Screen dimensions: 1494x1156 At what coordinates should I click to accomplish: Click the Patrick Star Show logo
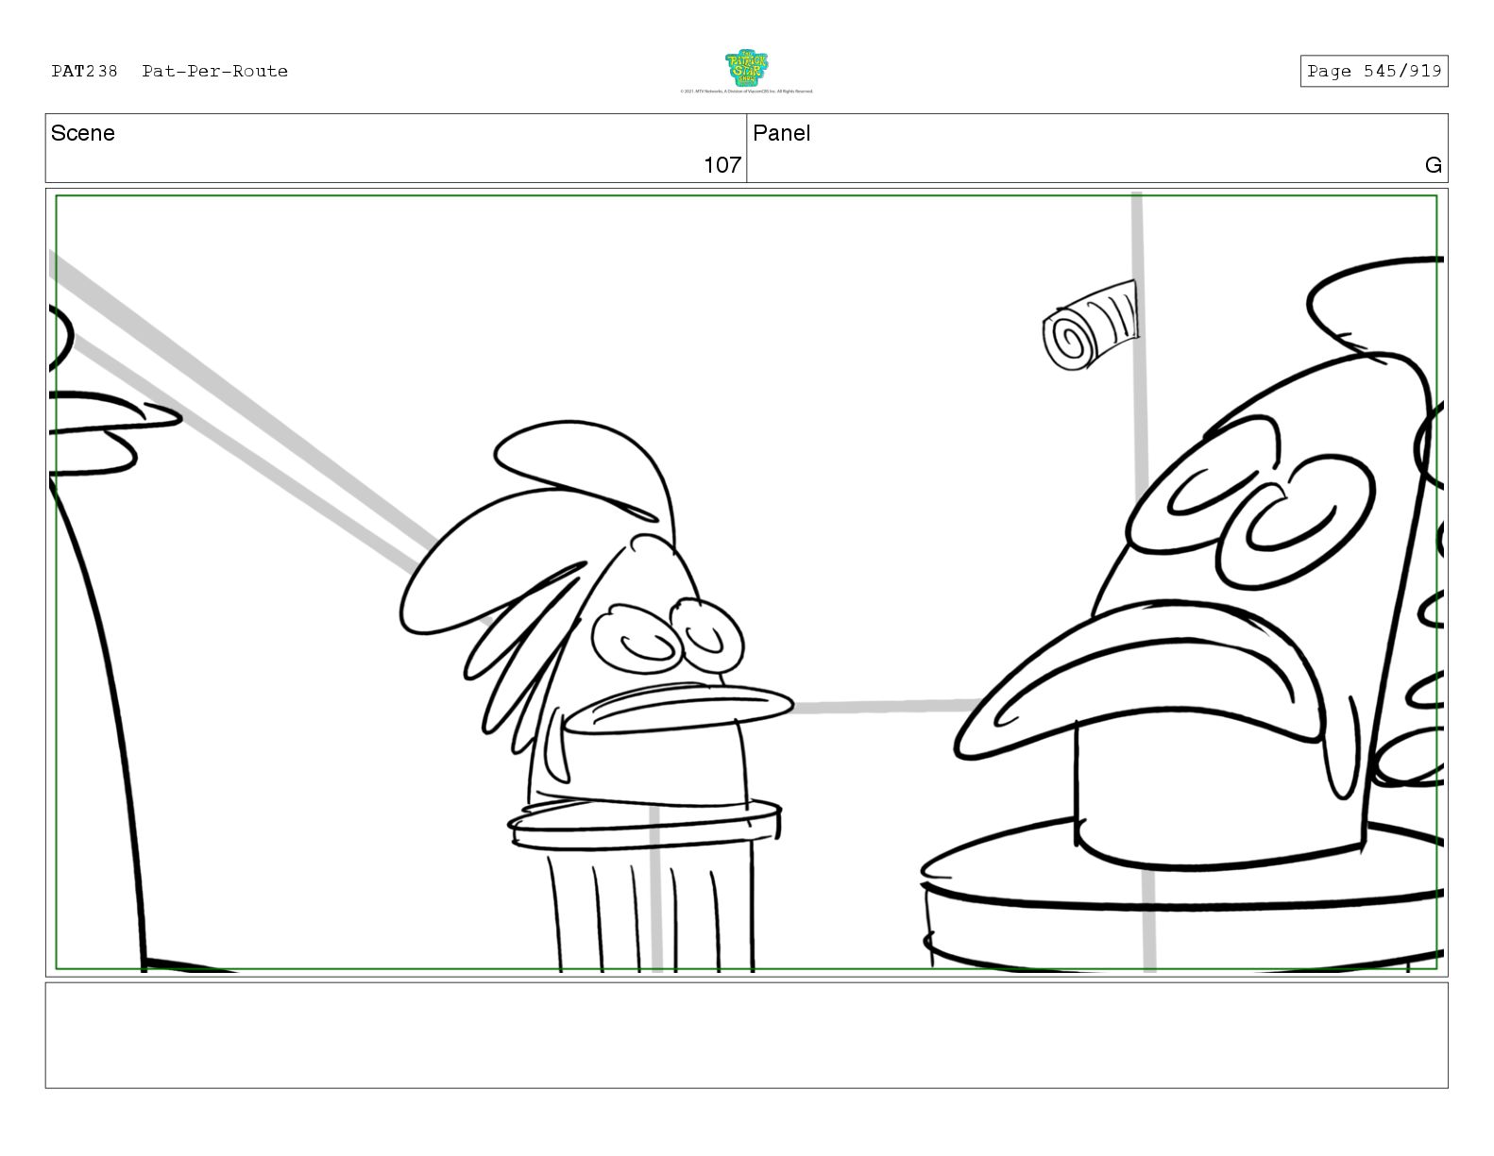point(746,69)
